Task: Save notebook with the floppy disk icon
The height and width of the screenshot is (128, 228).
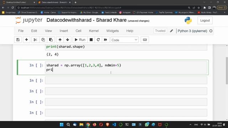Action: 18,40
